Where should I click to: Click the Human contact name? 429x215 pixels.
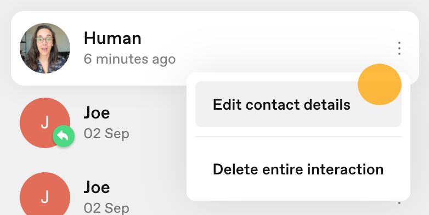[x=112, y=38]
